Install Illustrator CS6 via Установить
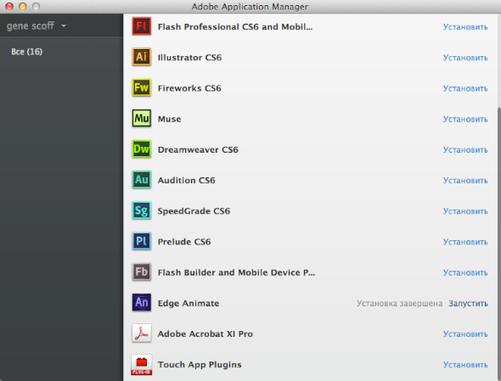 pos(465,58)
